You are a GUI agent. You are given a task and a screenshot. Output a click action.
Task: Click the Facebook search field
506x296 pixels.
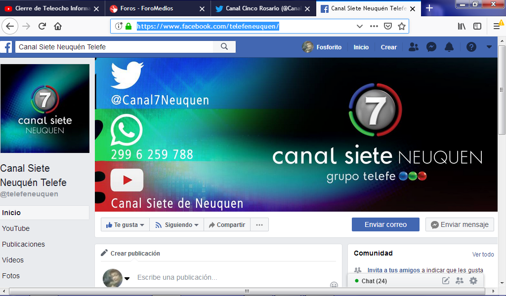coord(115,47)
